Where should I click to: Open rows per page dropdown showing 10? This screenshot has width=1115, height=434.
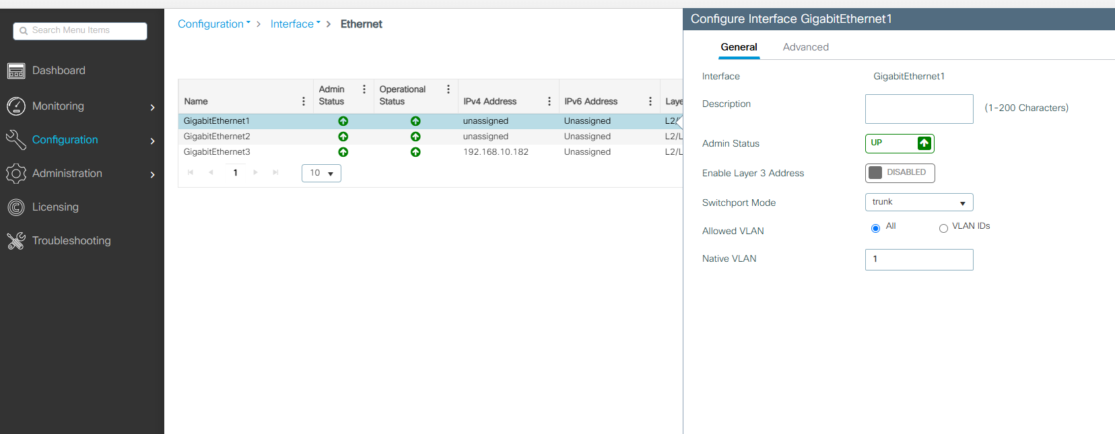point(321,174)
